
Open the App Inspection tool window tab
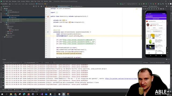pyautogui.click(x=52, y=90)
